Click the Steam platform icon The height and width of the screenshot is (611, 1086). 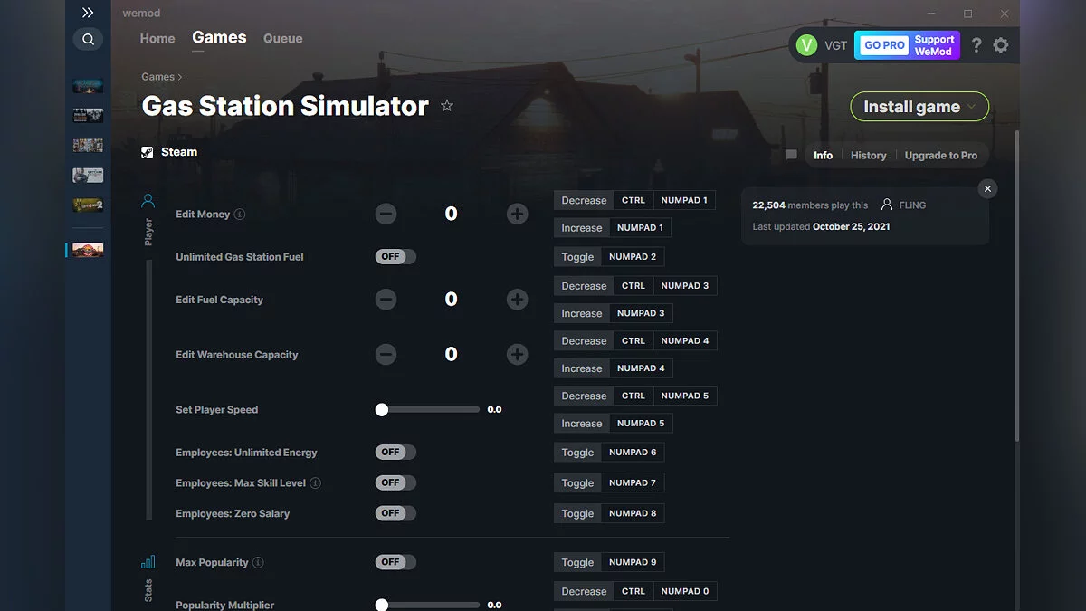click(148, 152)
